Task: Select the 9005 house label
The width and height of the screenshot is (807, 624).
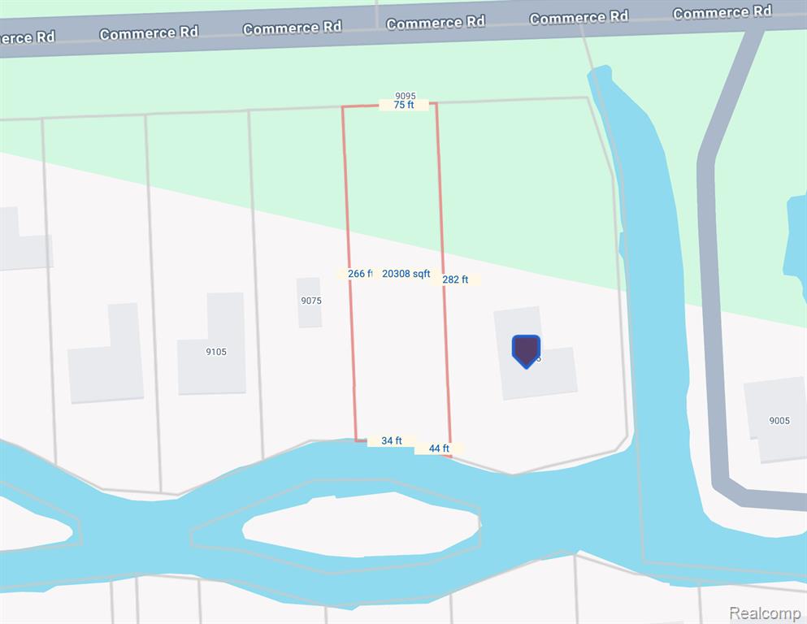Action: point(779,421)
